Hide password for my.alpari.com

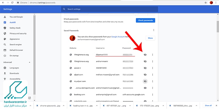tap(145, 81)
